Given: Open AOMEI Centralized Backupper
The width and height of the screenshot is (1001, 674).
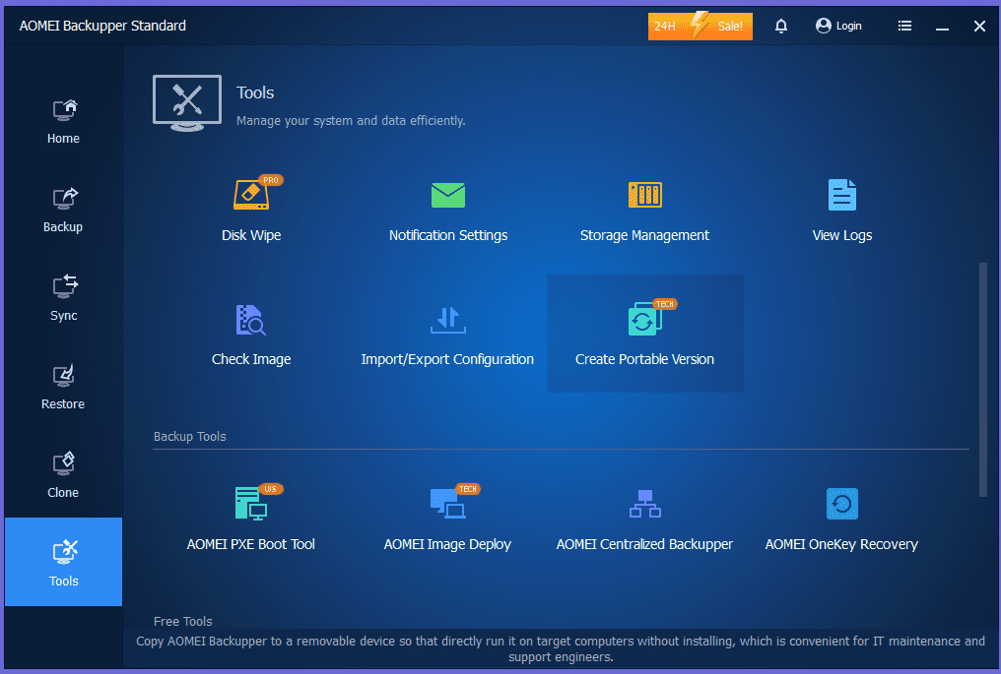Looking at the screenshot, I should point(644,518).
